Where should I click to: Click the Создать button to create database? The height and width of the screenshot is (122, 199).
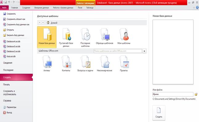click(x=159, y=113)
